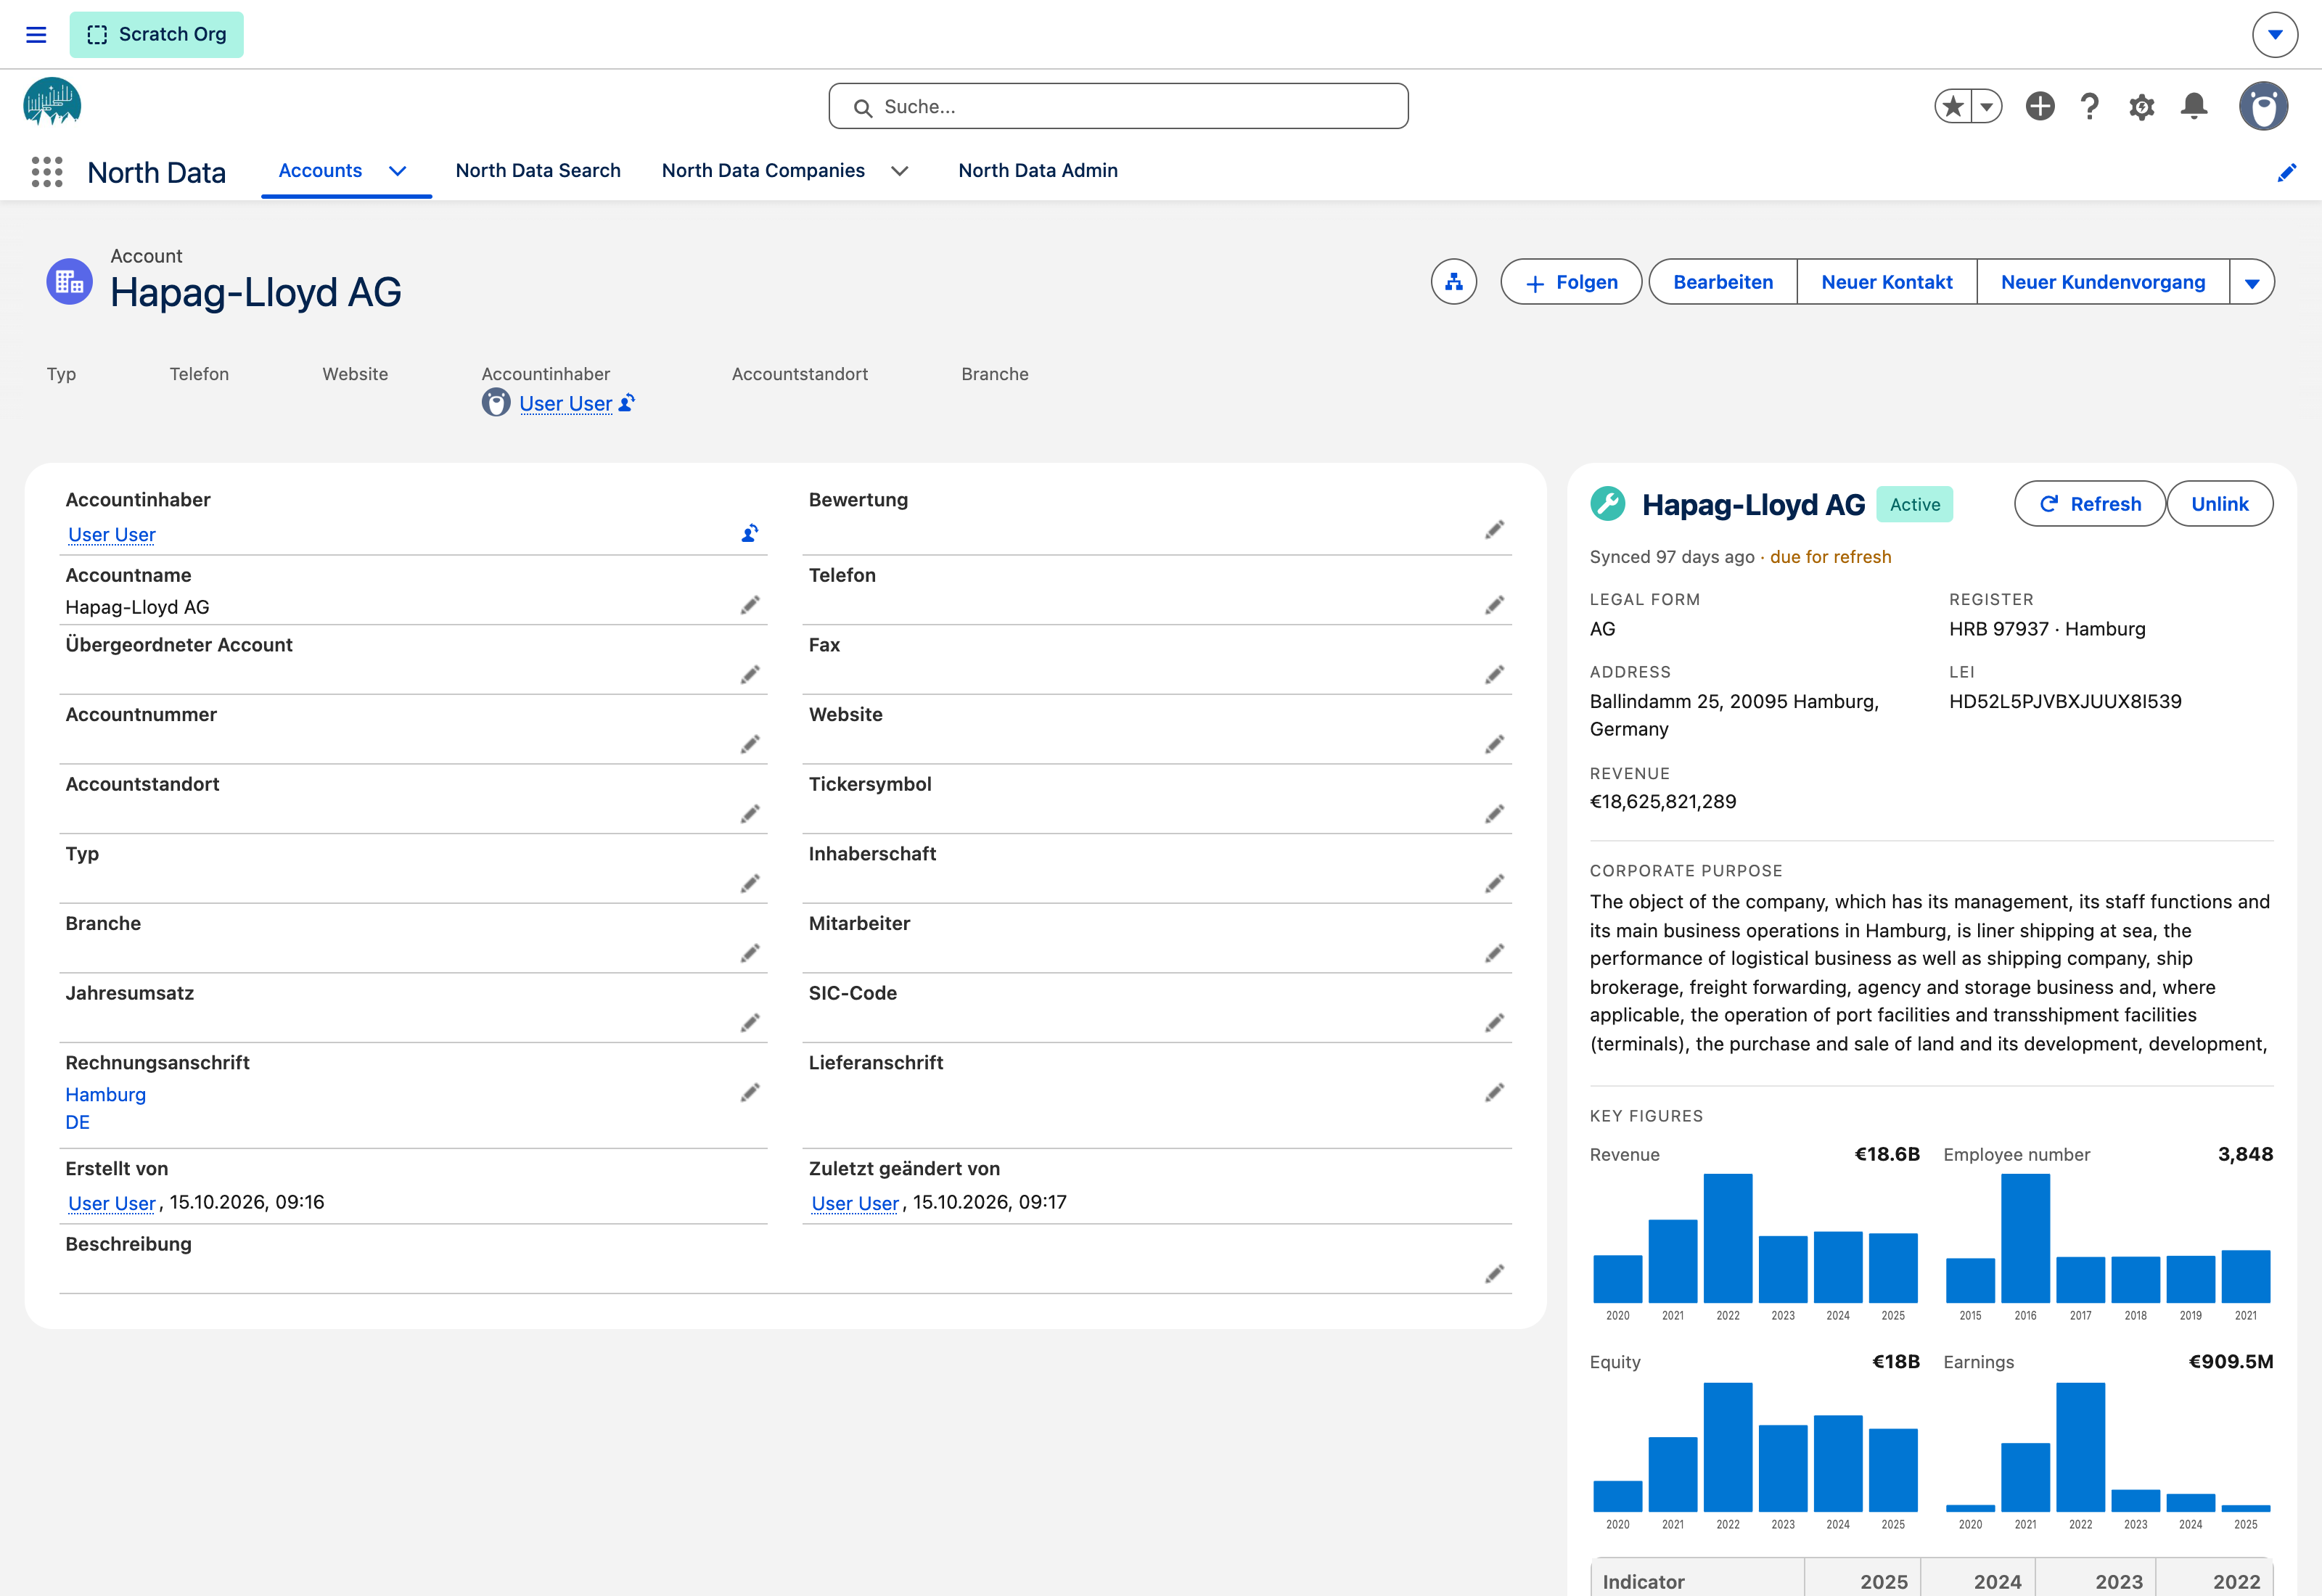Open the App Launcher grid
The height and width of the screenshot is (1596, 2322).
point(47,172)
